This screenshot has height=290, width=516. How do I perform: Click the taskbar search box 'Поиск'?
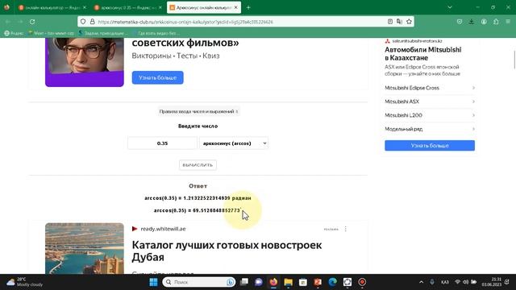(199, 282)
